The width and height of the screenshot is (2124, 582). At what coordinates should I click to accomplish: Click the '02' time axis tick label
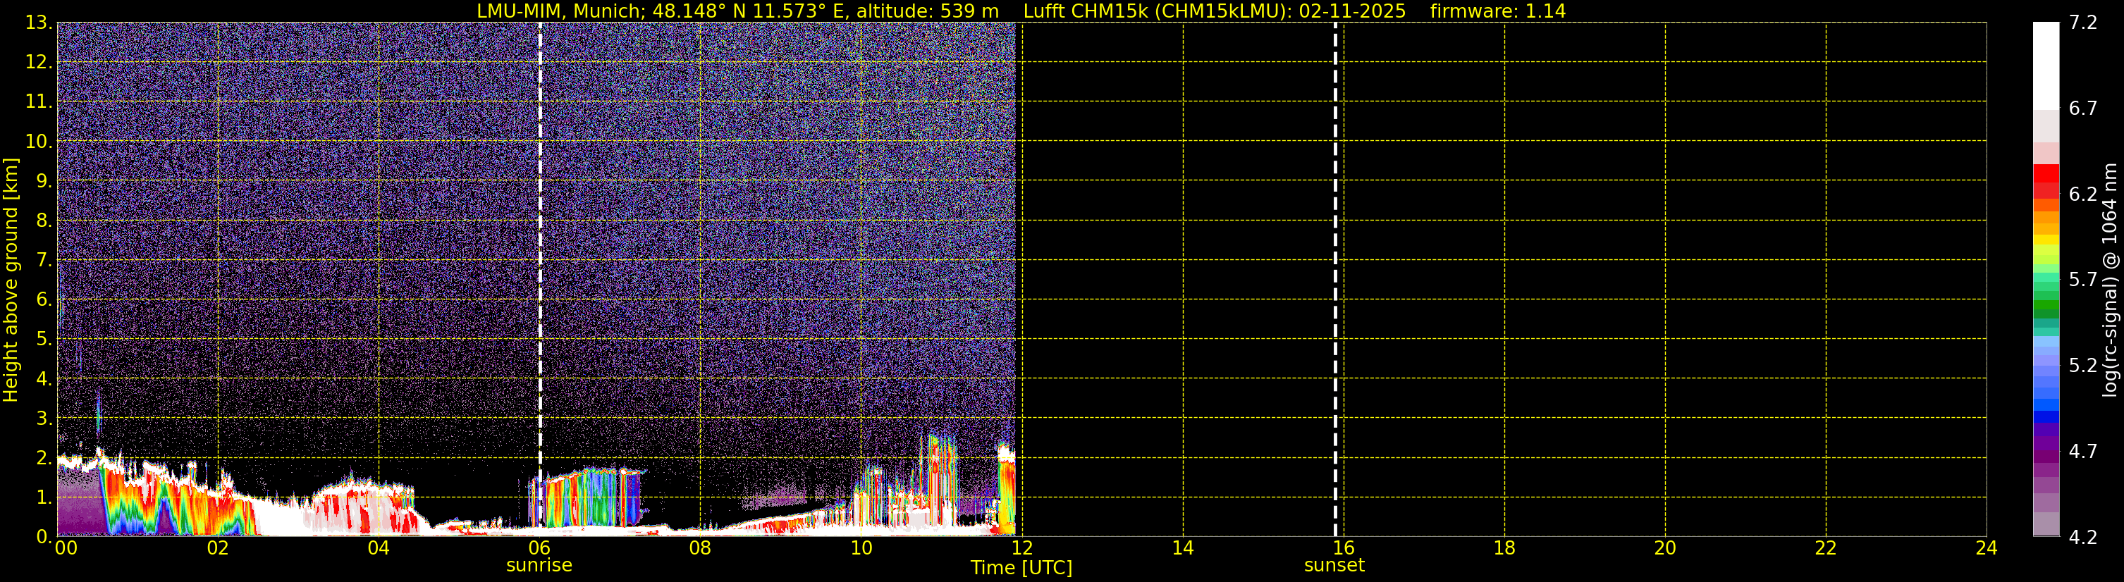(x=218, y=549)
